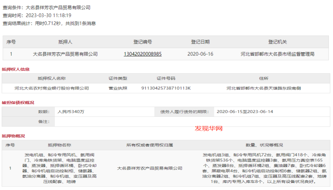Select mortgagor 大名县祥芳农产品贸易有限公司 in results row
This screenshot has height=190, width=333.
pyautogui.click(x=65, y=54)
